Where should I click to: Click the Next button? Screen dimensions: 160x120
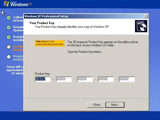click(115, 105)
